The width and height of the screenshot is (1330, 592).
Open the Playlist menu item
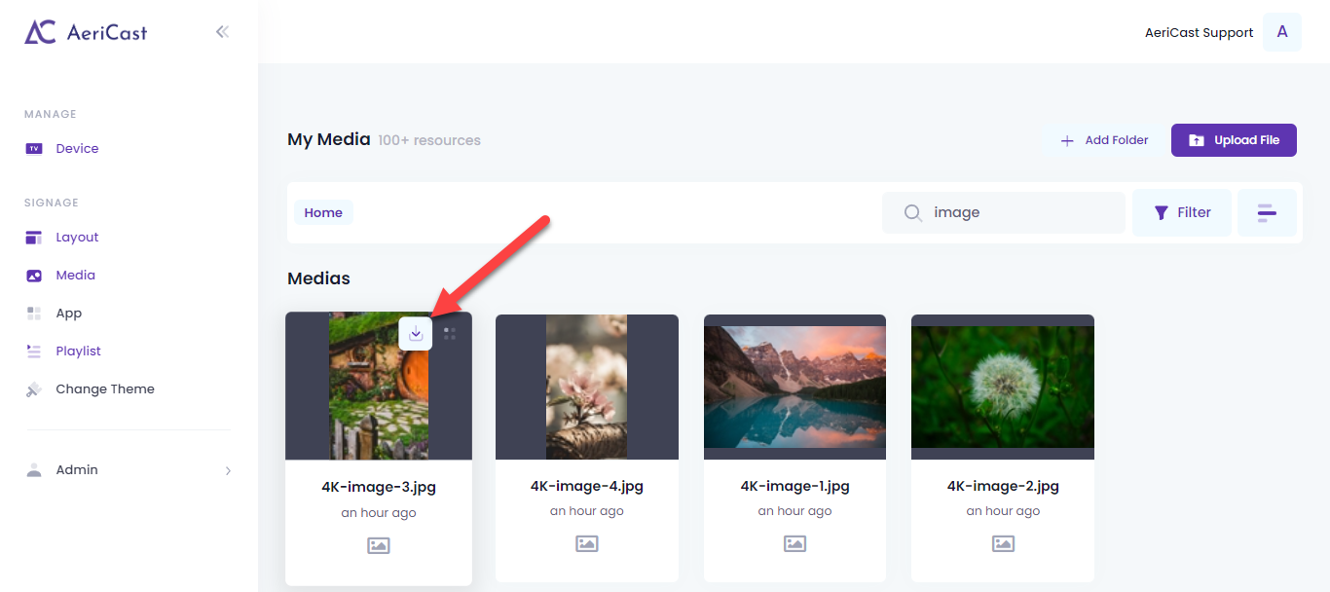78,351
